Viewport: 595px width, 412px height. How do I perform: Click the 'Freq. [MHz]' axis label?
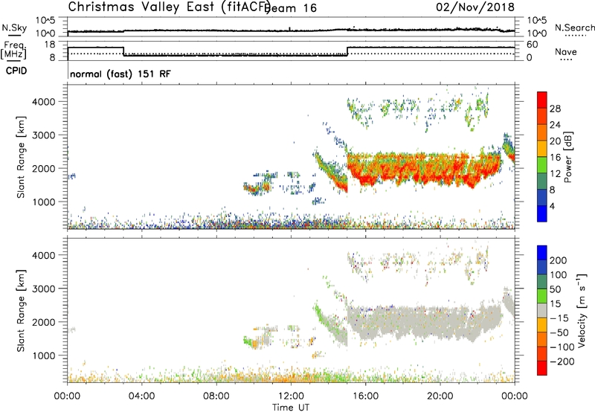(14, 50)
